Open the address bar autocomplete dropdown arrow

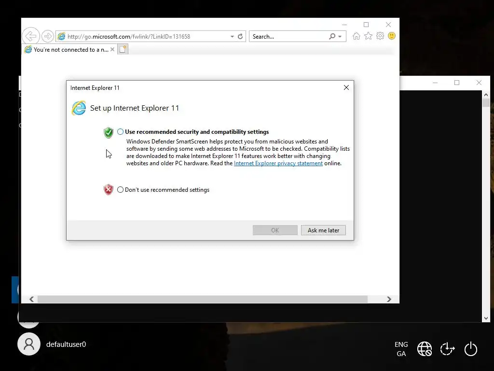232,37
